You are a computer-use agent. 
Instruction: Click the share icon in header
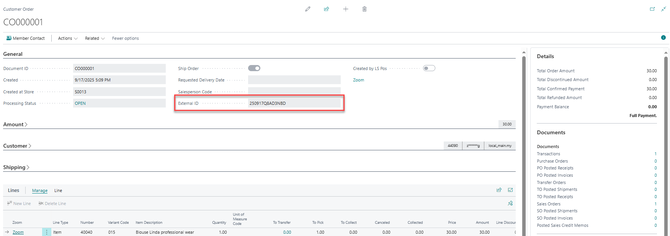(x=327, y=9)
